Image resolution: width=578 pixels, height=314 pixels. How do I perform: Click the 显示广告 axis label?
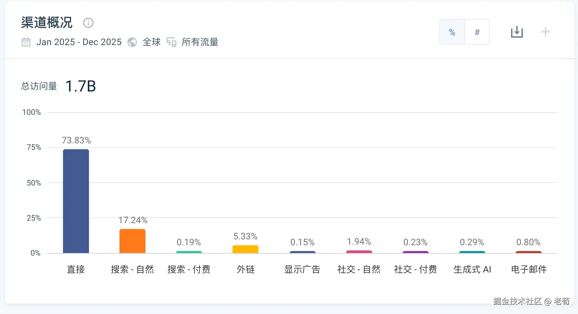(x=302, y=269)
